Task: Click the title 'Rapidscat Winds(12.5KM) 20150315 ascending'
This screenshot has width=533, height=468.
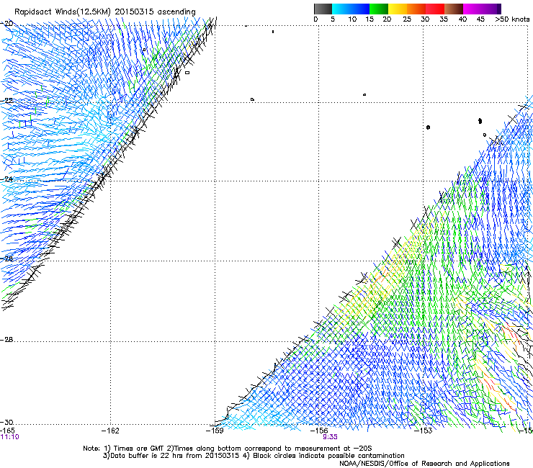Action: [105, 12]
